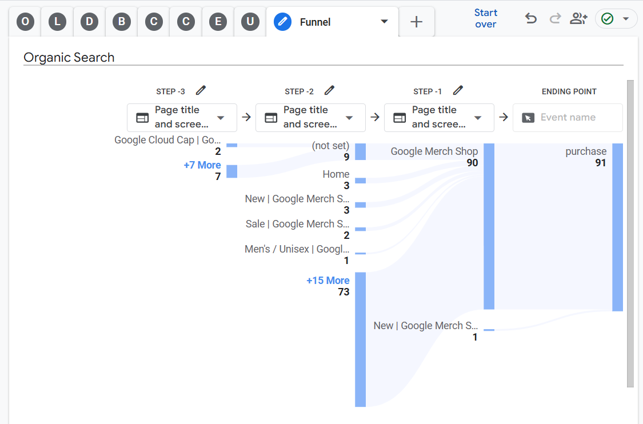Edit STEP -3 with pencil icon
Viewport: 643px width, 424px height.
tap(201, 91)
